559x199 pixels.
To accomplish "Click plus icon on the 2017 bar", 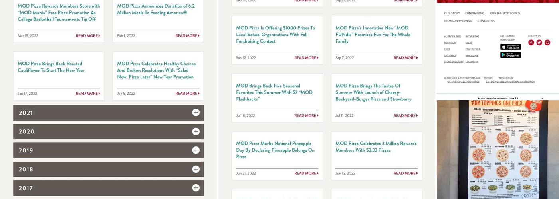I will coord(196,188).
